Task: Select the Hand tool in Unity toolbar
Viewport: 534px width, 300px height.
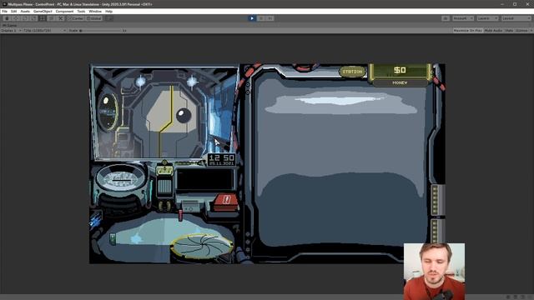Action: [7, 18]
